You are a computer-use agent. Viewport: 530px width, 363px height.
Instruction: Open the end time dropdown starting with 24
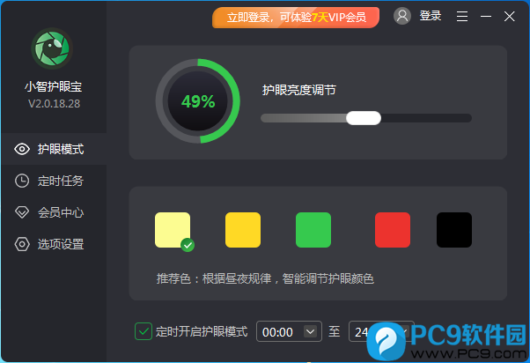(x=381, y=331)
